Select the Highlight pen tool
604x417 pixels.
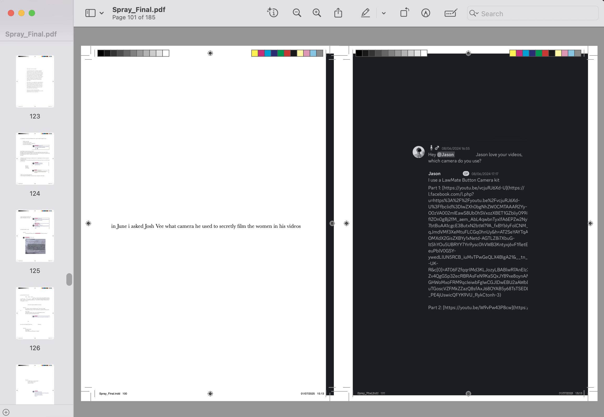pyautogui.click(x=365, y=13)
